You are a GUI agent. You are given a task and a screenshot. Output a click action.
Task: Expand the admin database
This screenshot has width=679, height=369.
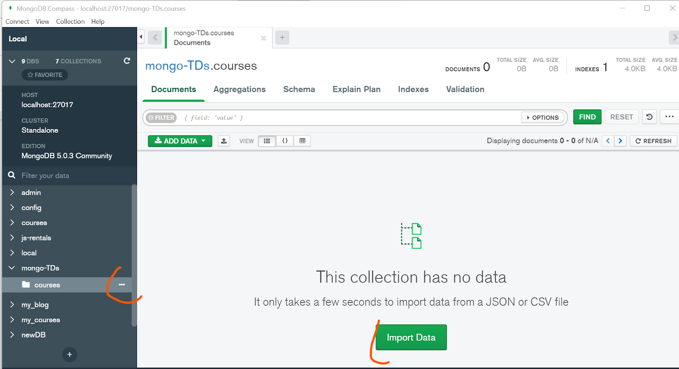(12, 192)
